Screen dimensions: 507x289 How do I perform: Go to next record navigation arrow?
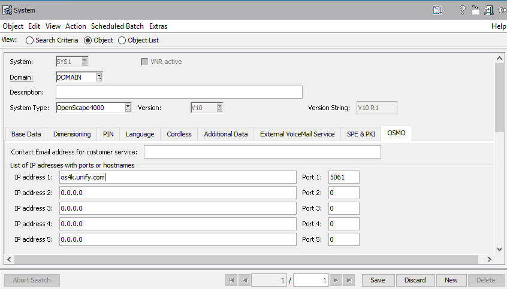point(336,280)
